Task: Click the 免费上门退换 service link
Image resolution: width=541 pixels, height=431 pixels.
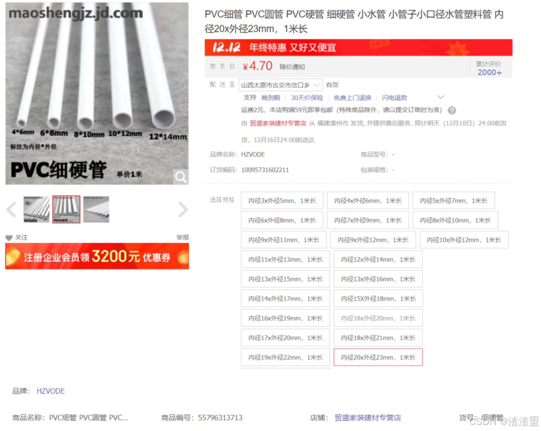Action: tap(352, 98)
